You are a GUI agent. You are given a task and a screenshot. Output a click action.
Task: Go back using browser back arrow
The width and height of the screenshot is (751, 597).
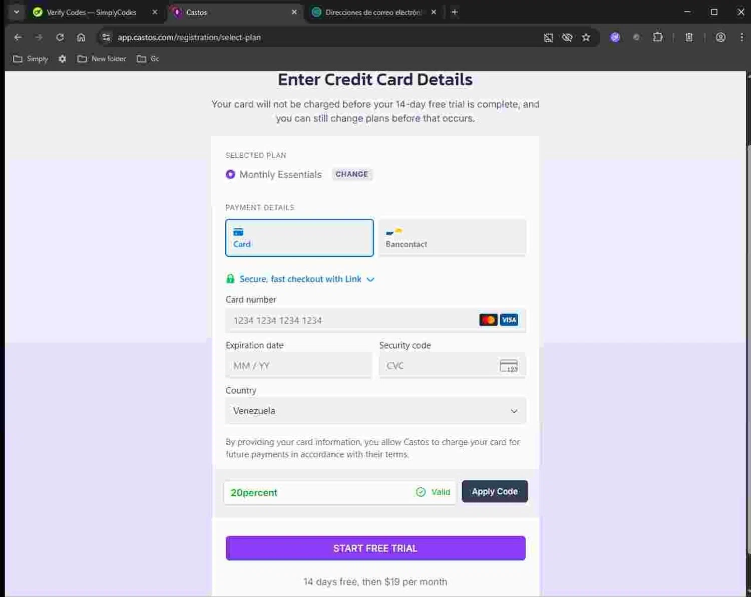pos(18,38)
